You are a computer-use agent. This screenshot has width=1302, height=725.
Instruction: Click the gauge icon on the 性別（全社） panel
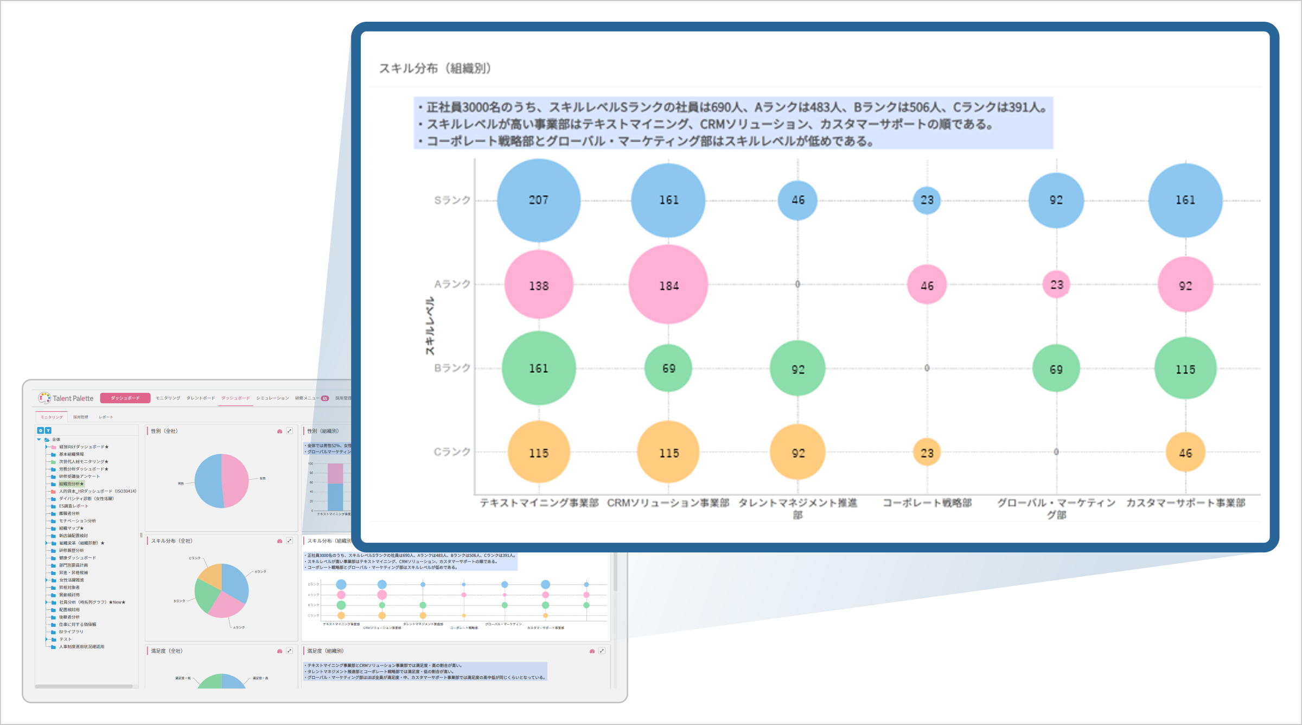click(x=280, y=431)
